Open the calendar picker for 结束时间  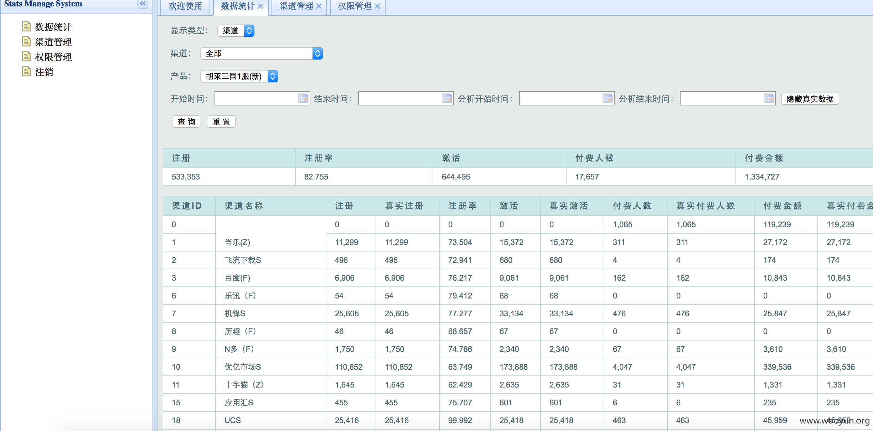446,98
